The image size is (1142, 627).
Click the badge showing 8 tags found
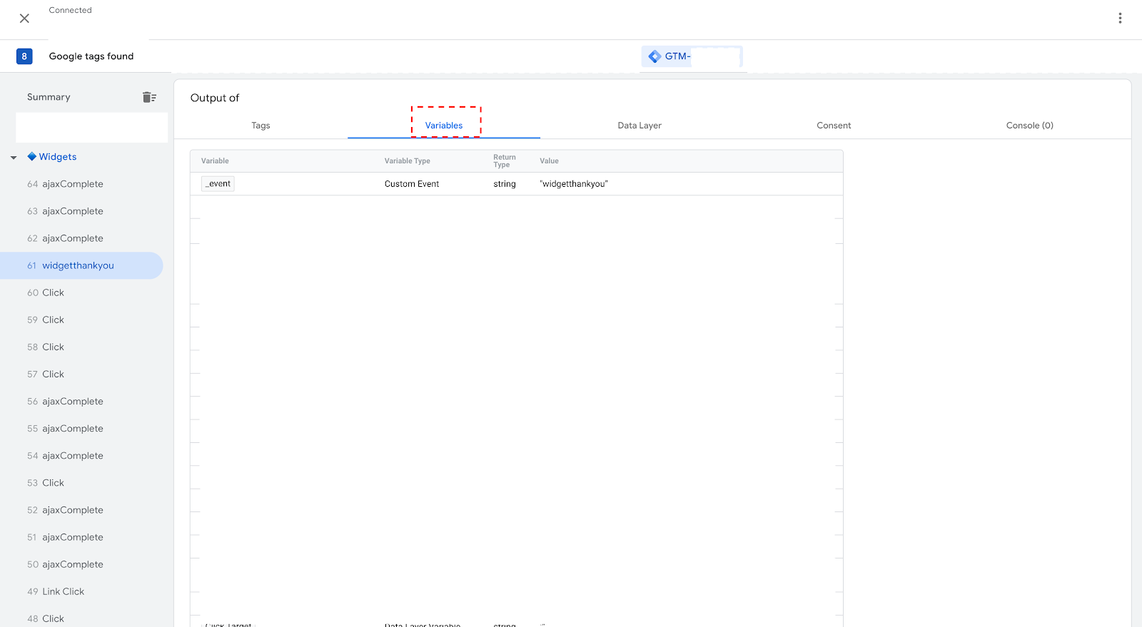(x=24, y=56)
